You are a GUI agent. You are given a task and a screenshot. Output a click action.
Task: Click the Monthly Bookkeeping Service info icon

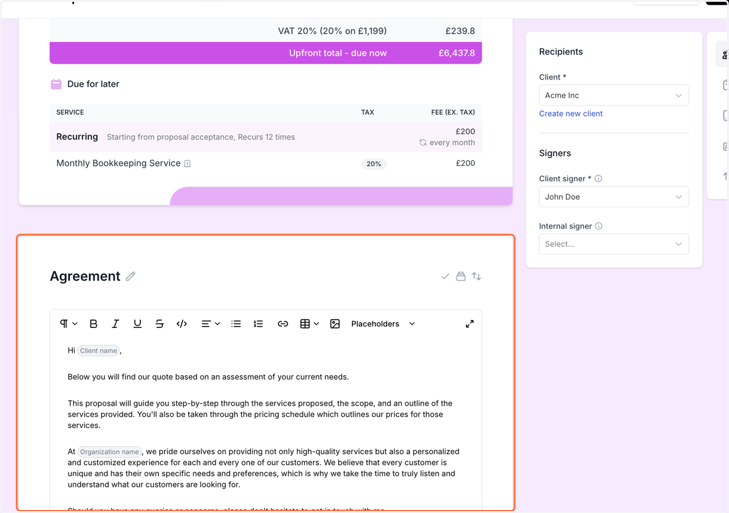point(187,163)
